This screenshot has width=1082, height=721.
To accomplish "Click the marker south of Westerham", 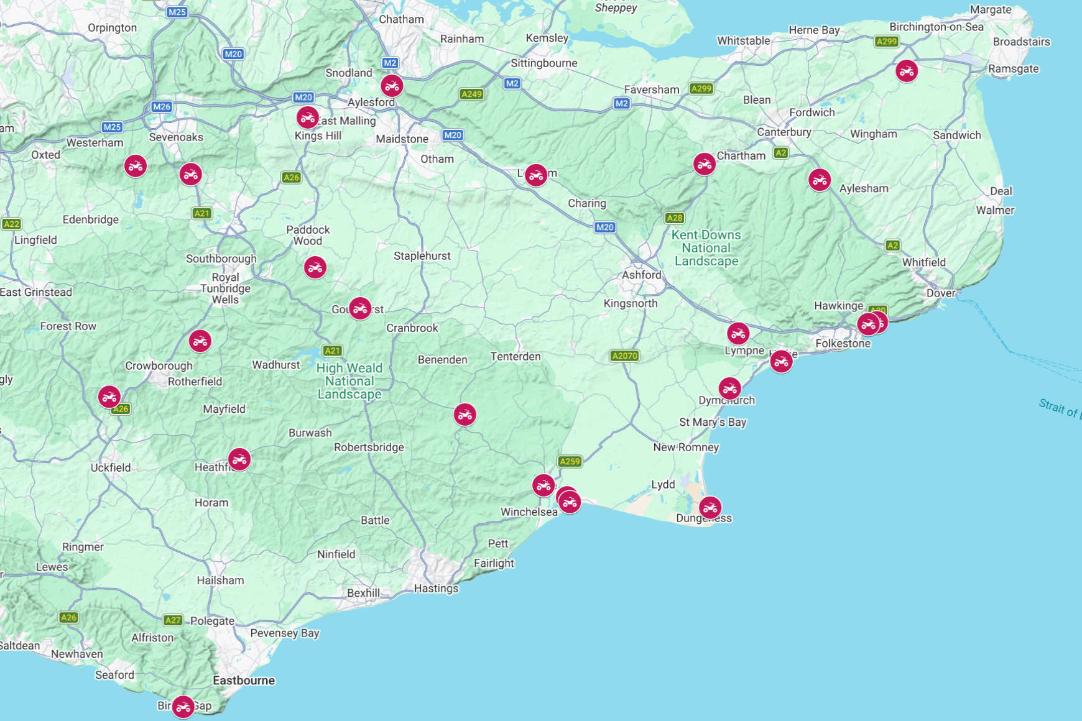I will [136, 166].
